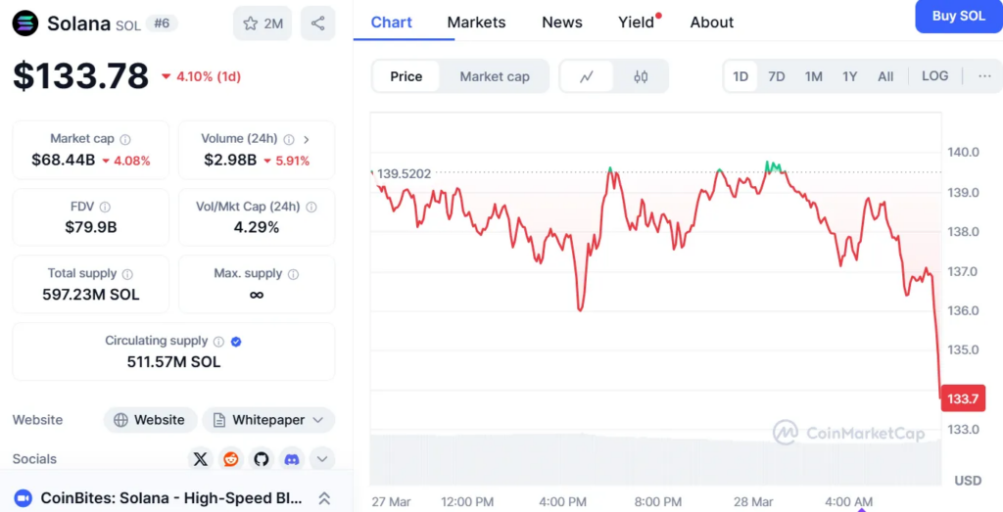Open Solana Discord social icon

pyautogui.click(x=291, y=459)
